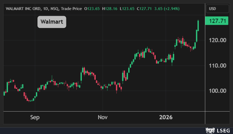Click the NSQ exchange code in header
The width and height of the screenshot is (233, 134).
(55, 9)
